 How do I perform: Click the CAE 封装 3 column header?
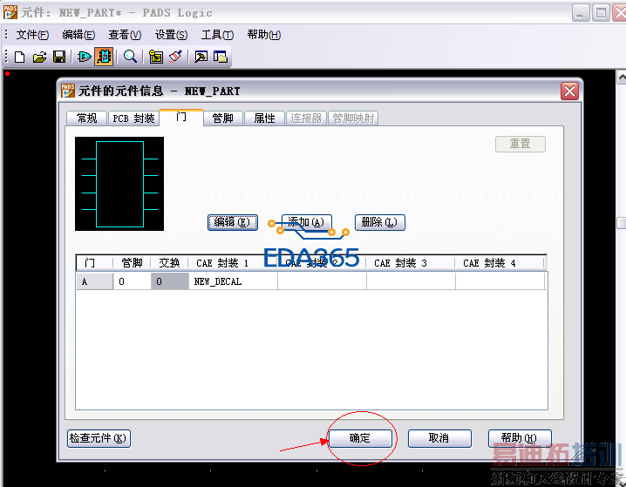[x=411, y=263]
